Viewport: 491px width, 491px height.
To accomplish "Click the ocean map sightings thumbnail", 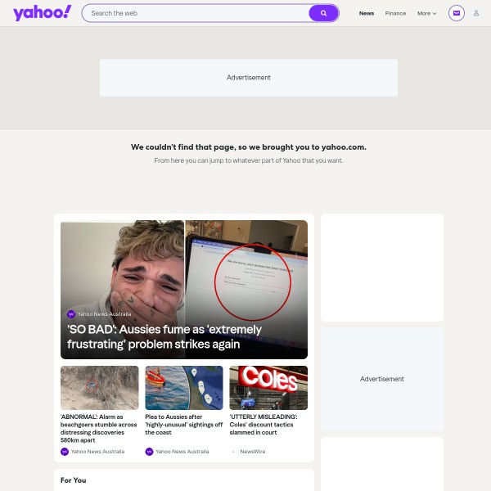I will pyautogui.click(x=184, y=388).
